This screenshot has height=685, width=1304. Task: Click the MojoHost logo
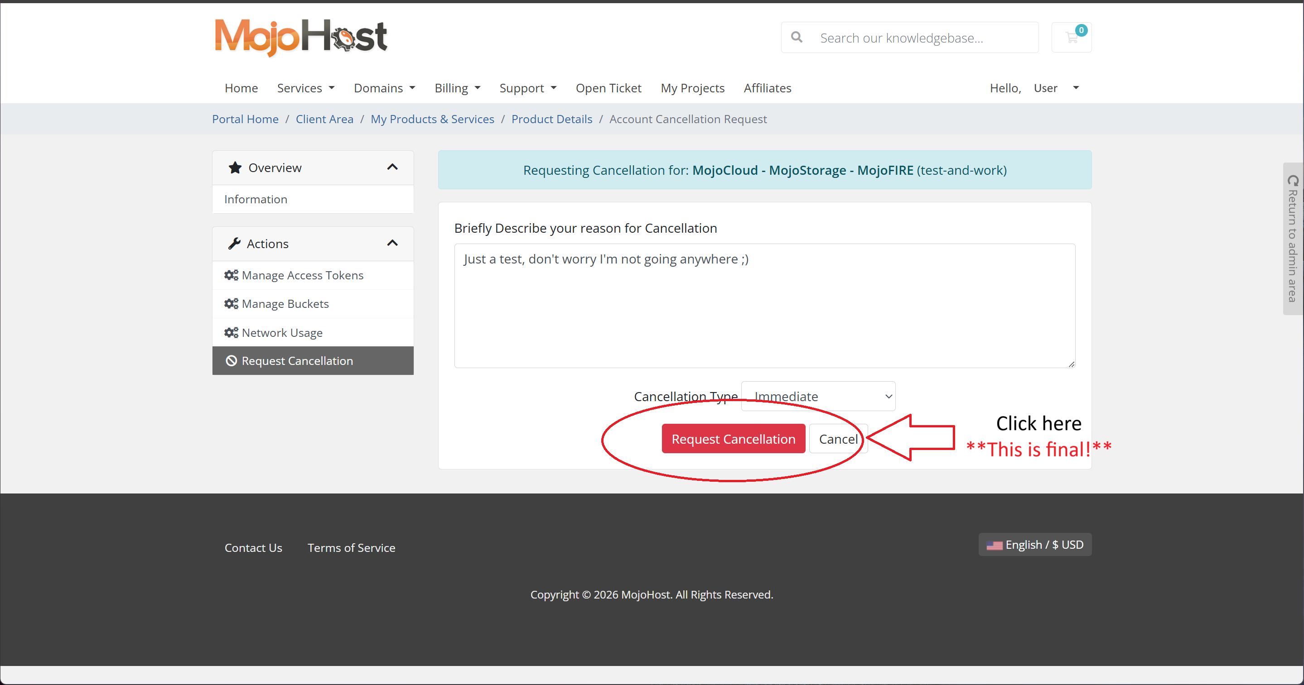[301, 37]
